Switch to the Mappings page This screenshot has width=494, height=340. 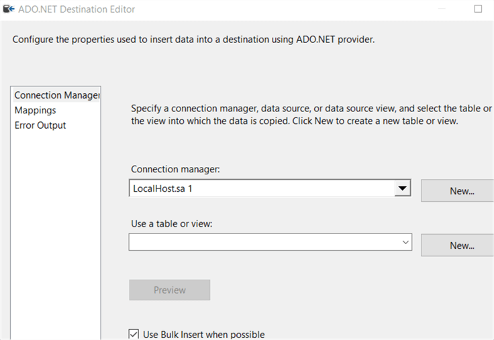pos(35,110)
